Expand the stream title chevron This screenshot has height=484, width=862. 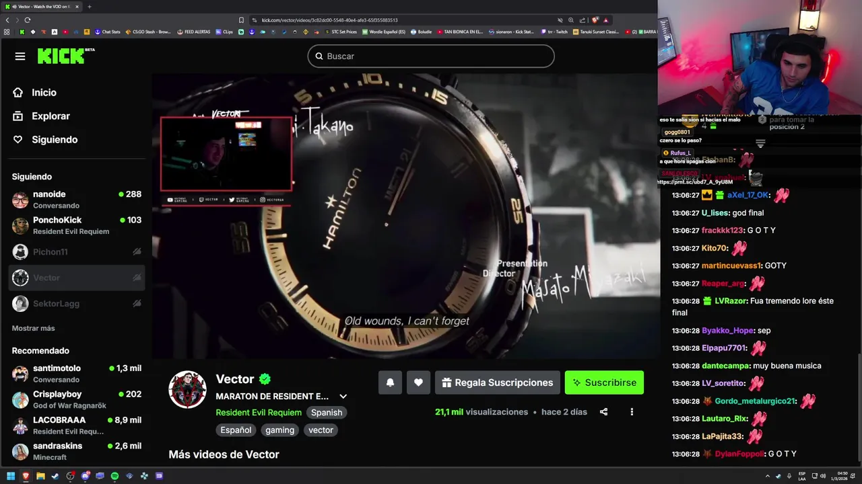coord(343,397)
